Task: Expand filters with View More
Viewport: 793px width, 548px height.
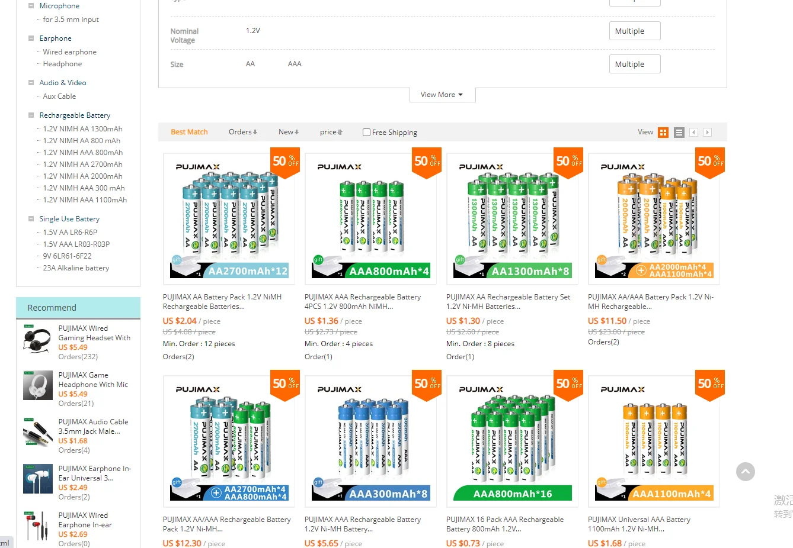Action: click(442, 95)
